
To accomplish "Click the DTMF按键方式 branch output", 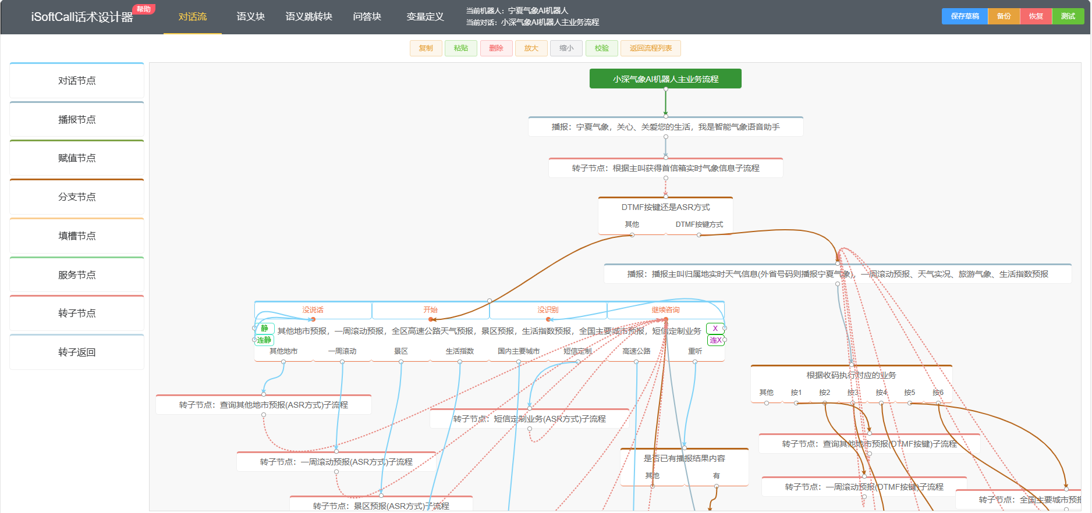I will pos(699,225).
